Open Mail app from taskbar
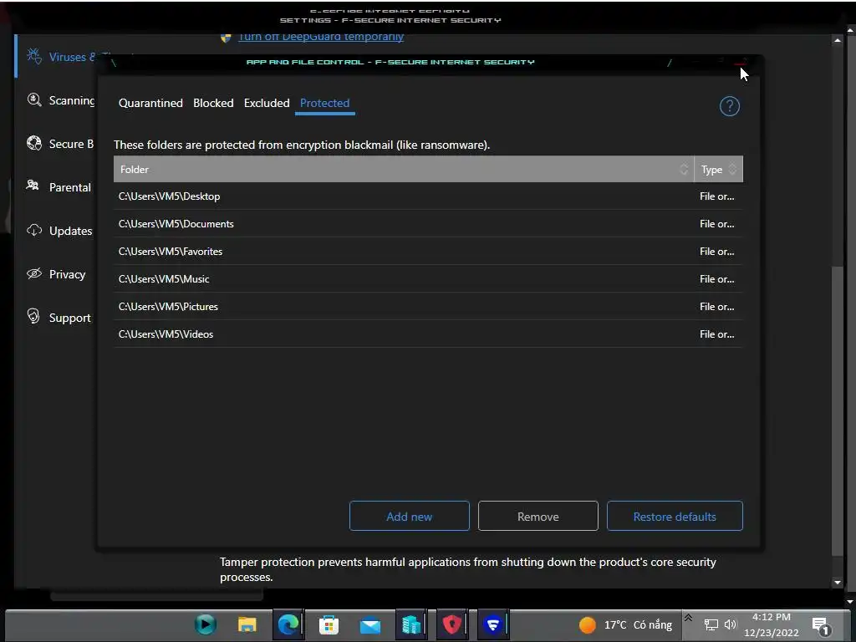Screen dimensions: 856x642 [x=370, y=625]
